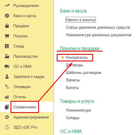The width and height of the screenshot is (140, 135).
Task: Open the Контрагенты link
Action: pos(77,58)
